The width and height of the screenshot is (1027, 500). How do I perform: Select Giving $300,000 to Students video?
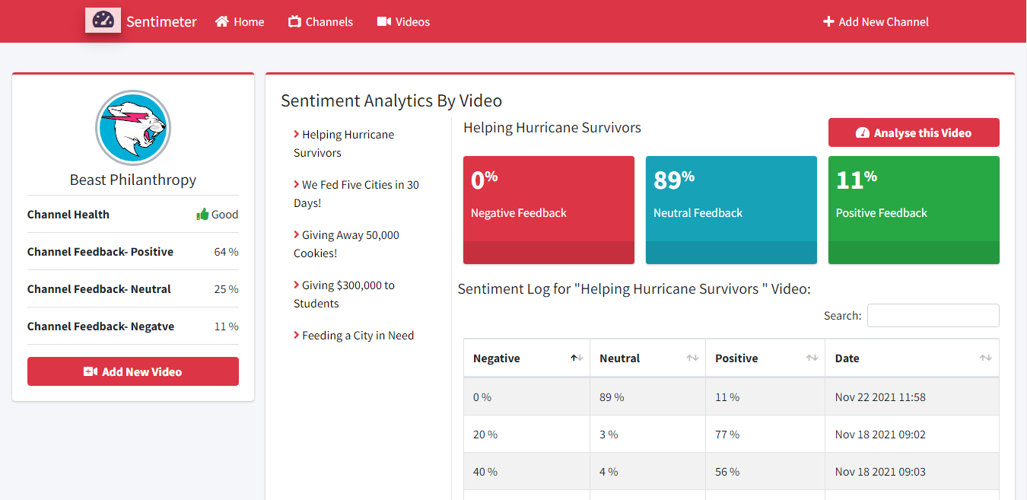click(344, 295)
